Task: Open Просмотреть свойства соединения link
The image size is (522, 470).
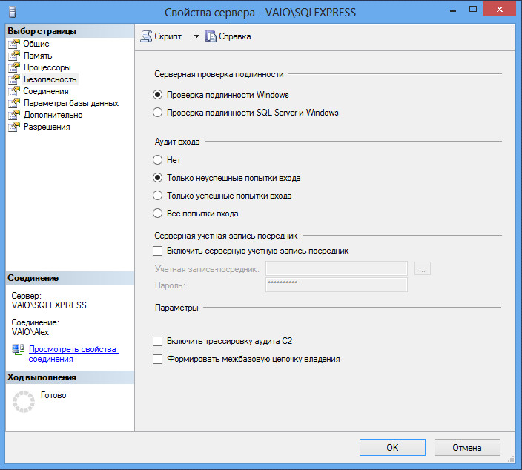Action: click(x=73, y=354)
